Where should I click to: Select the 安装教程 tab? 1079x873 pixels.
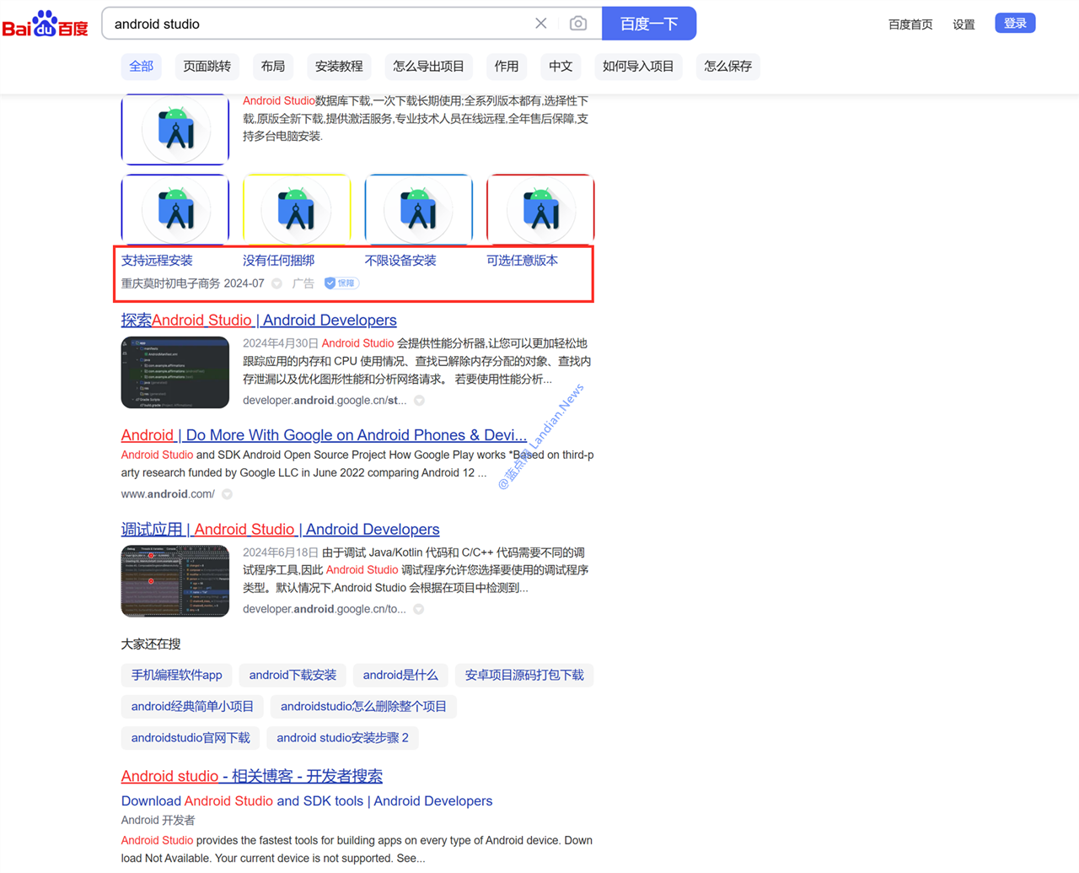tap(339, 66)
